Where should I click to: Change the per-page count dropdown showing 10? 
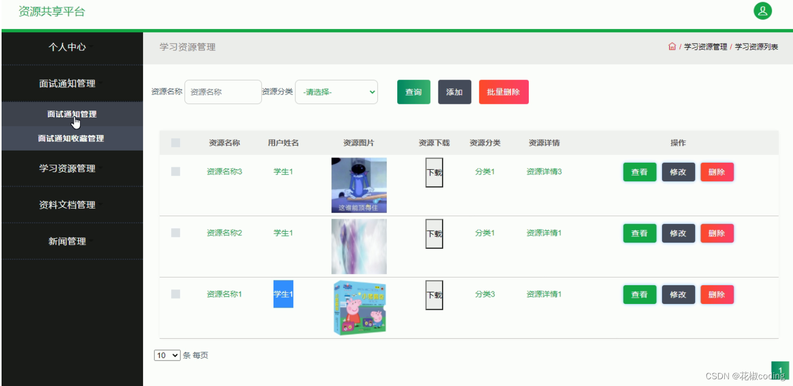click(x=166, y=355)
